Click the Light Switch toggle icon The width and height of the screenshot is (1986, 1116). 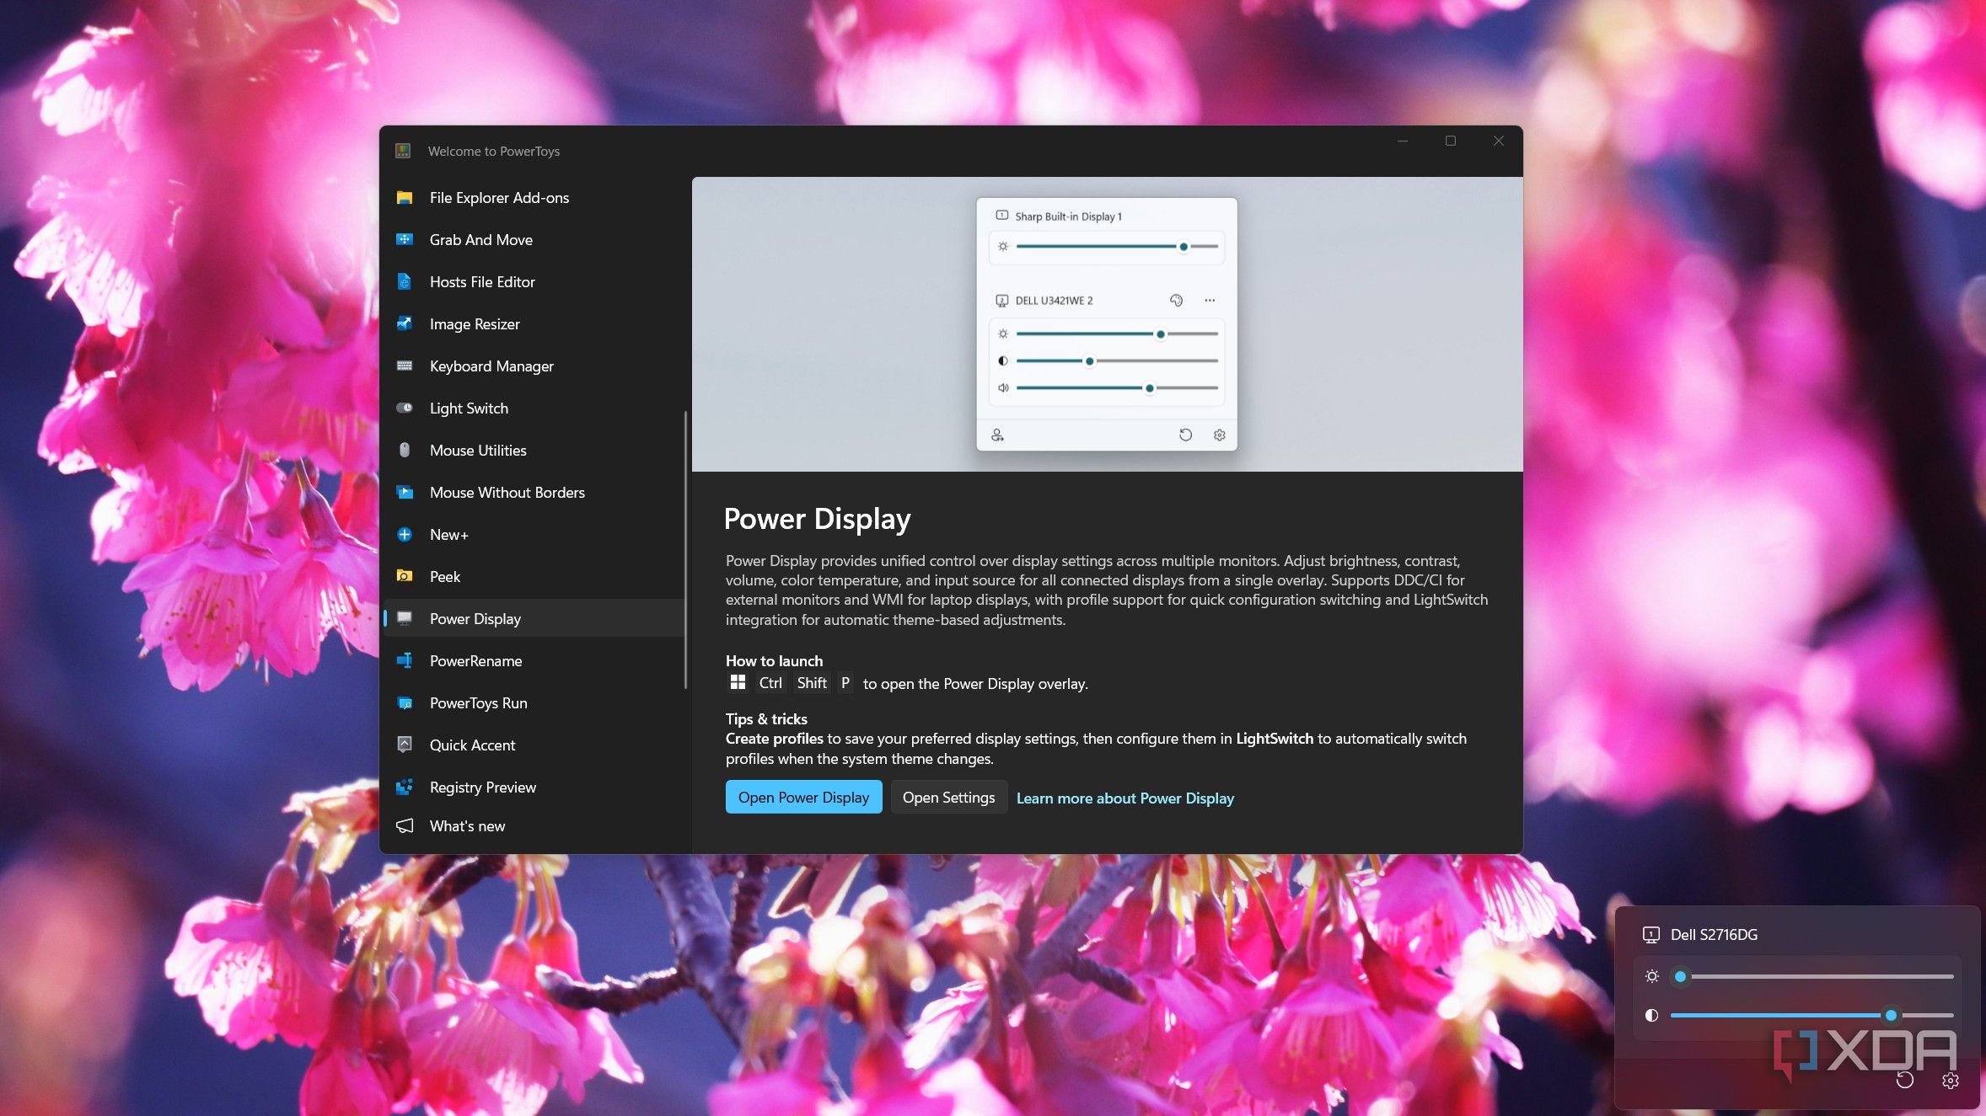click(405, 408)
